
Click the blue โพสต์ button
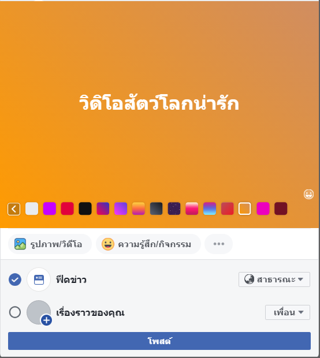(x=159, y=341)
